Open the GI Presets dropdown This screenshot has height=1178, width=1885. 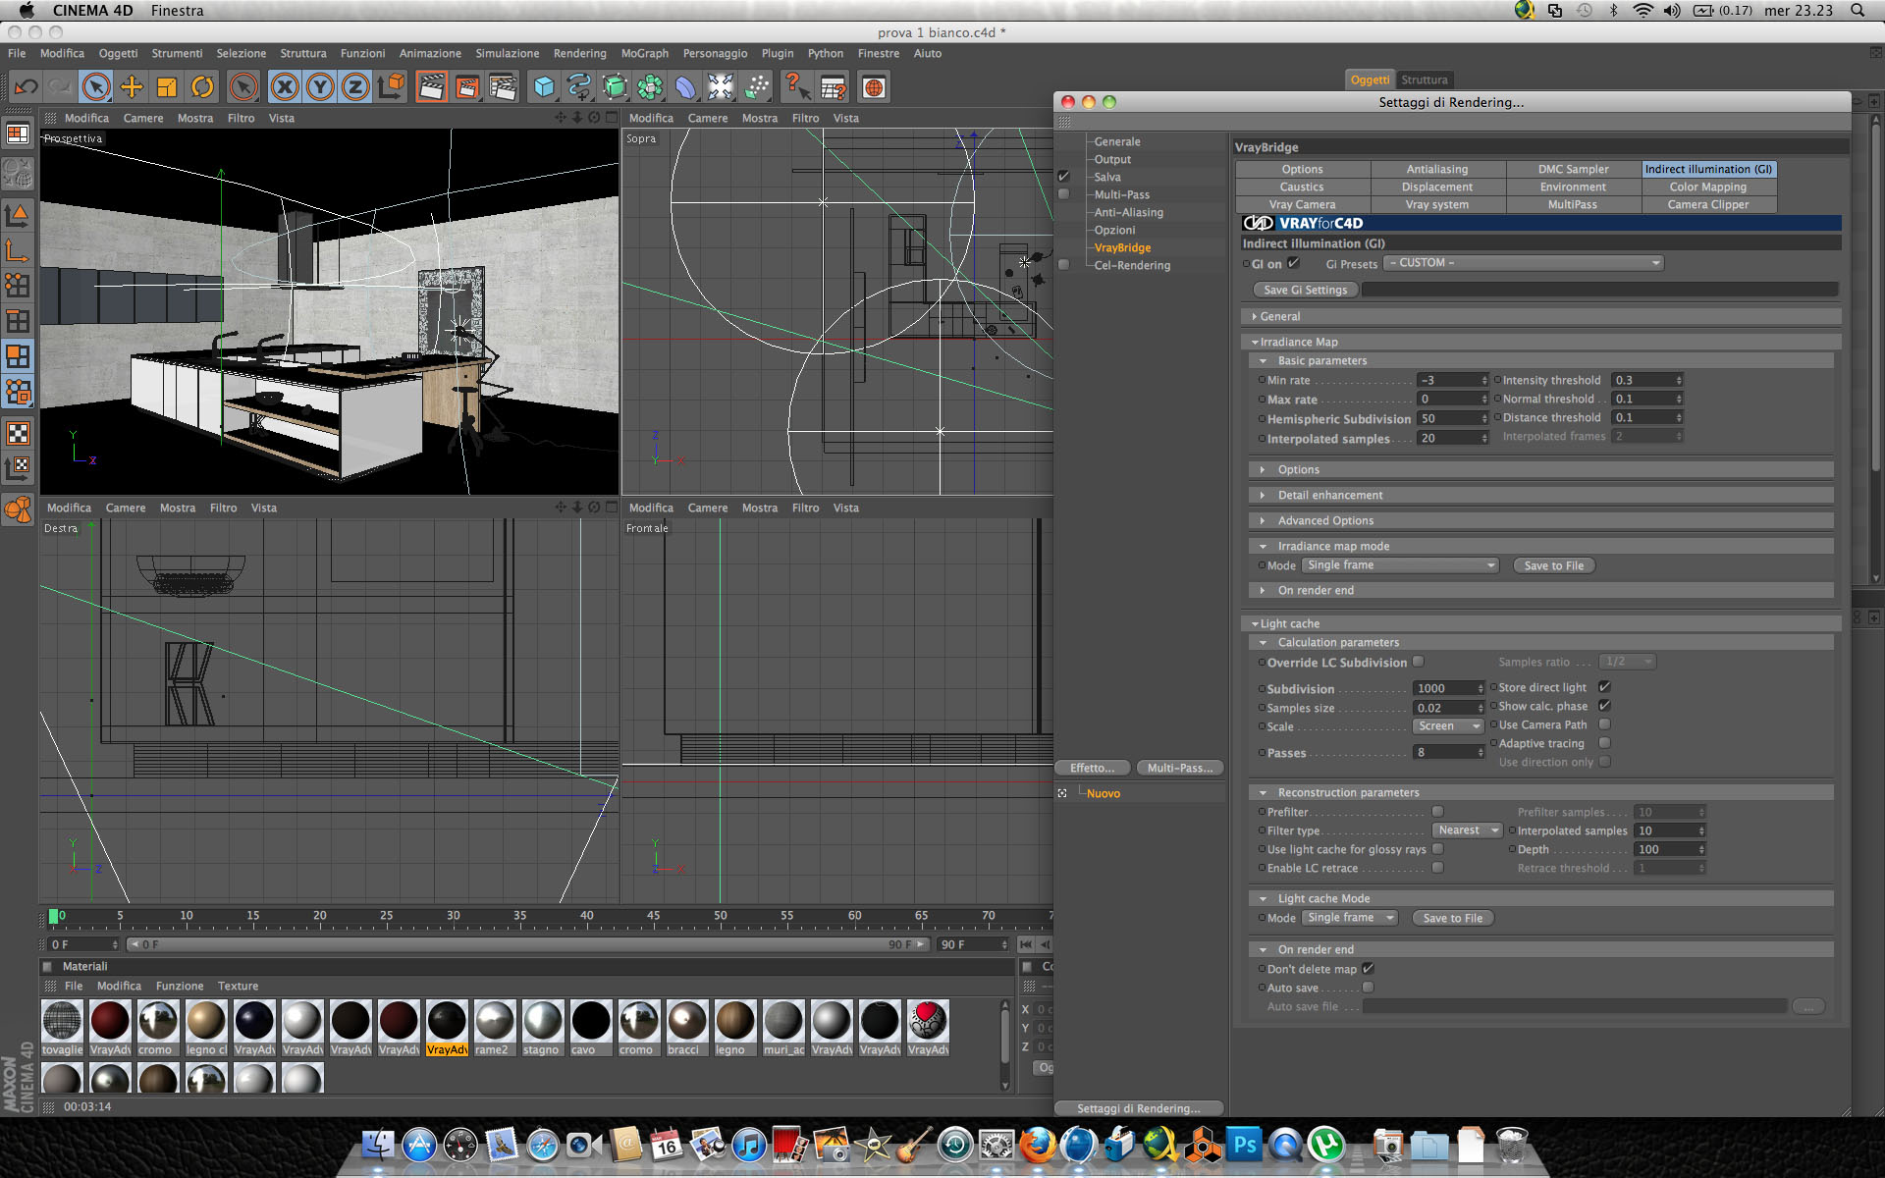(x=1524, y=263)
